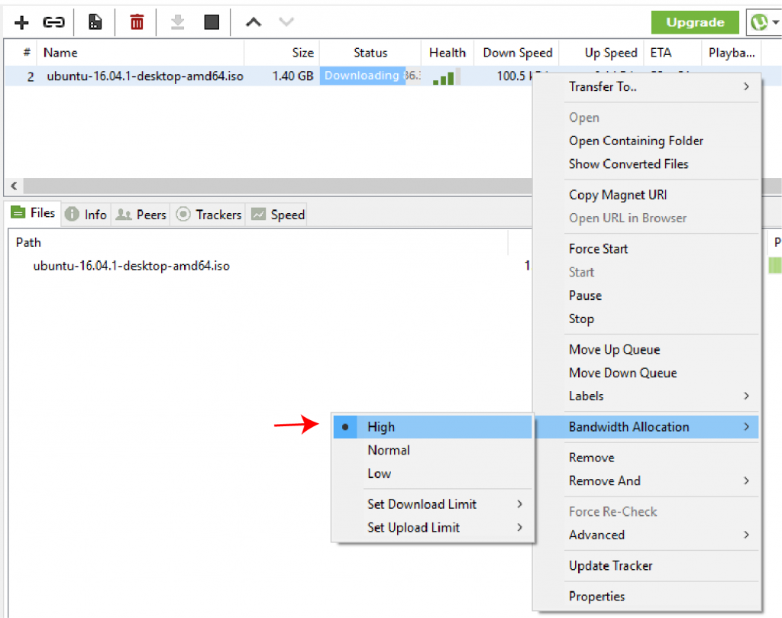Switch to the Speed tab
Image resolution: width=782 pixels, height=618 pixels.
pyautogui.click(x=277, y=215)
